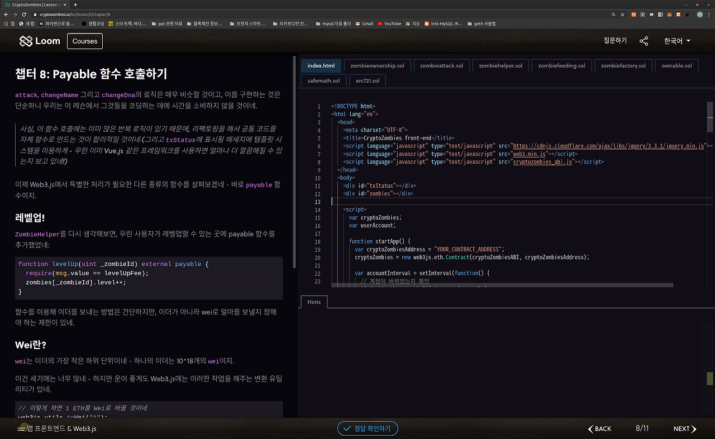This screenshot has height=439, width=715.
Task: Open a new browser tab
Action: 75,4
